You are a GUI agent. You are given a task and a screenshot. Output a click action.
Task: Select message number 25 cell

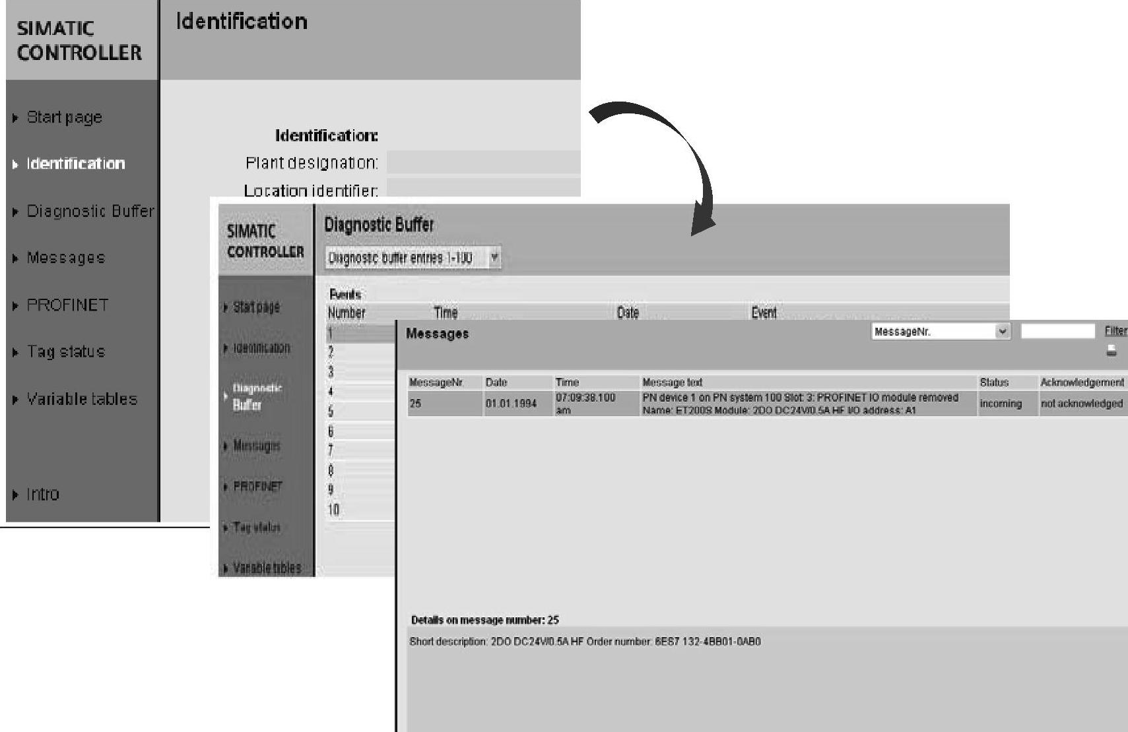click(x=445, y=404)
